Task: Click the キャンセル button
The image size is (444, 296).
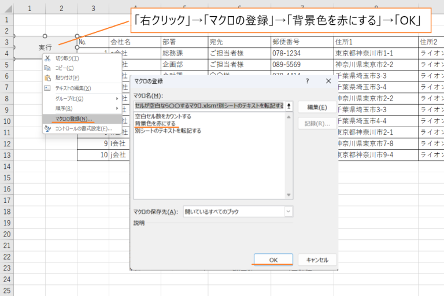Action: tap(317, 260)
